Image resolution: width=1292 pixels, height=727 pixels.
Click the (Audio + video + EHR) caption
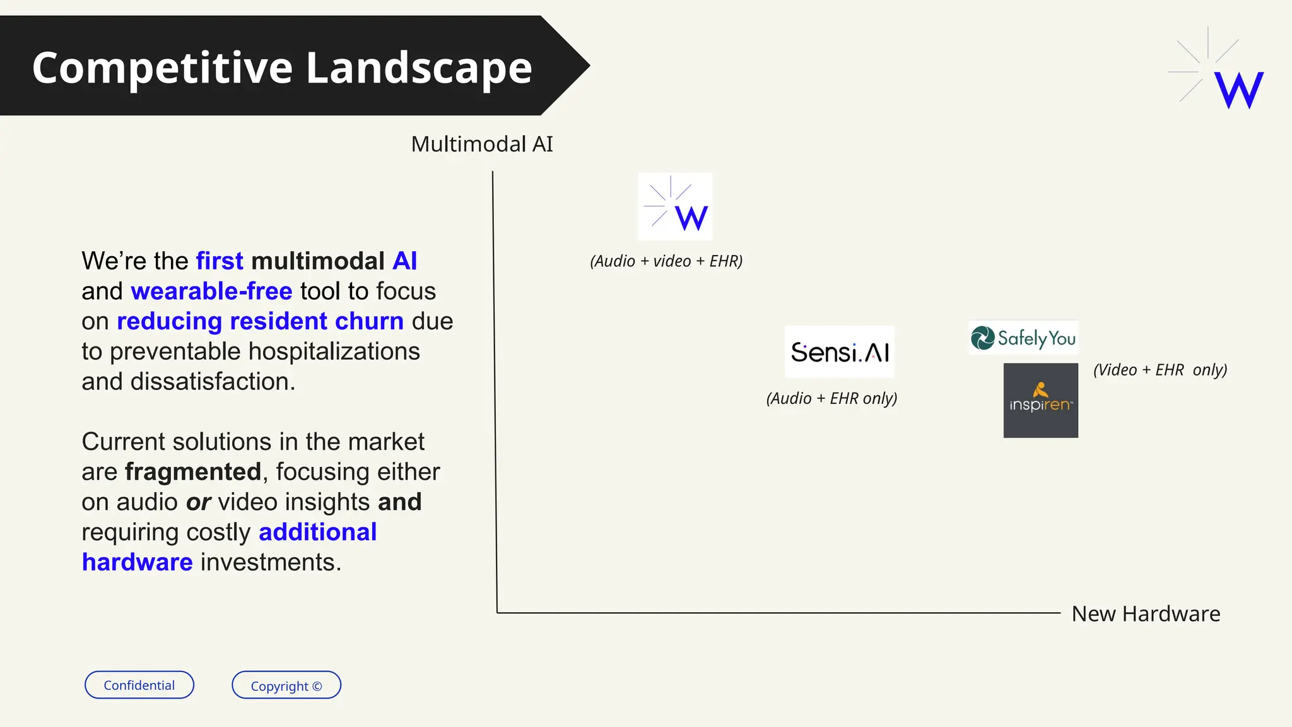(x=666, y=261)
